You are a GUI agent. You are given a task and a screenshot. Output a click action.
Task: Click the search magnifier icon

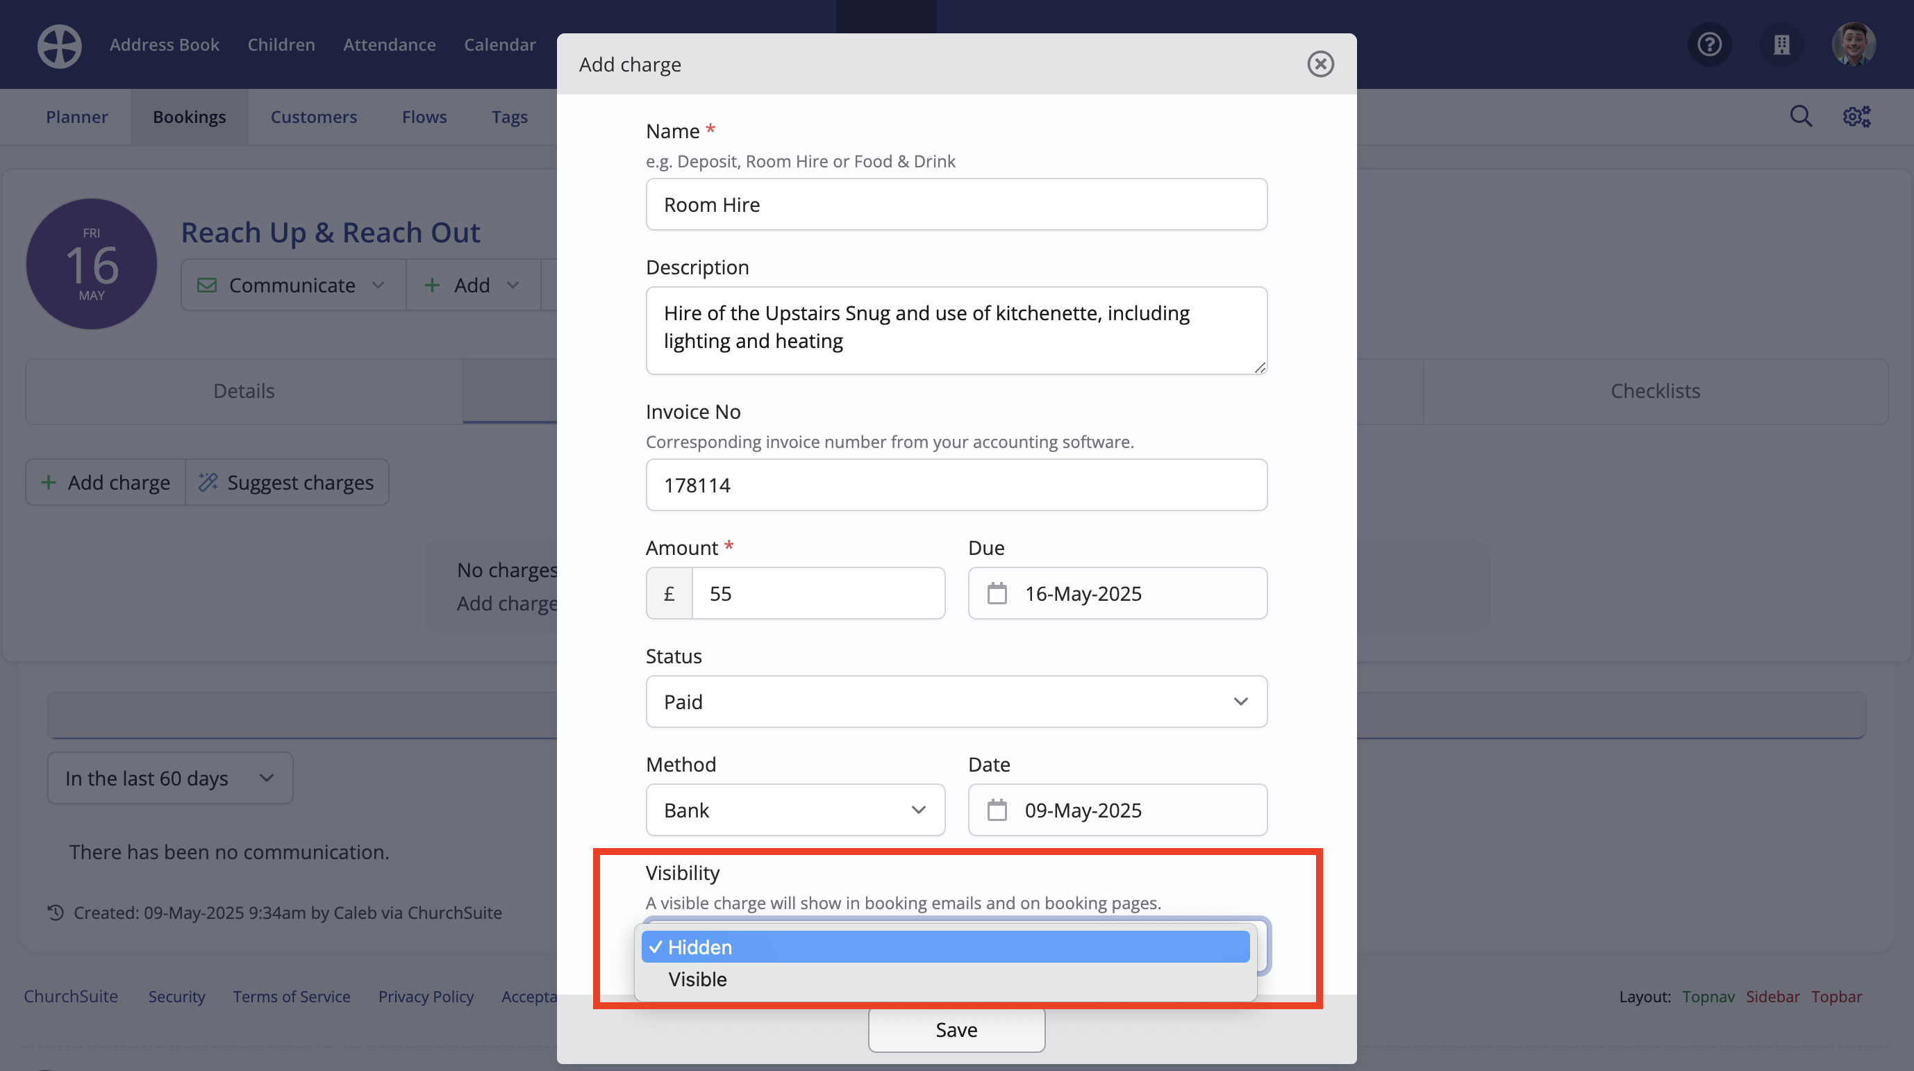point(1800,116)
